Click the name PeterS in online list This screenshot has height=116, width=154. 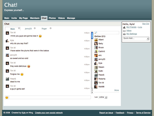(x=101, y=75)
